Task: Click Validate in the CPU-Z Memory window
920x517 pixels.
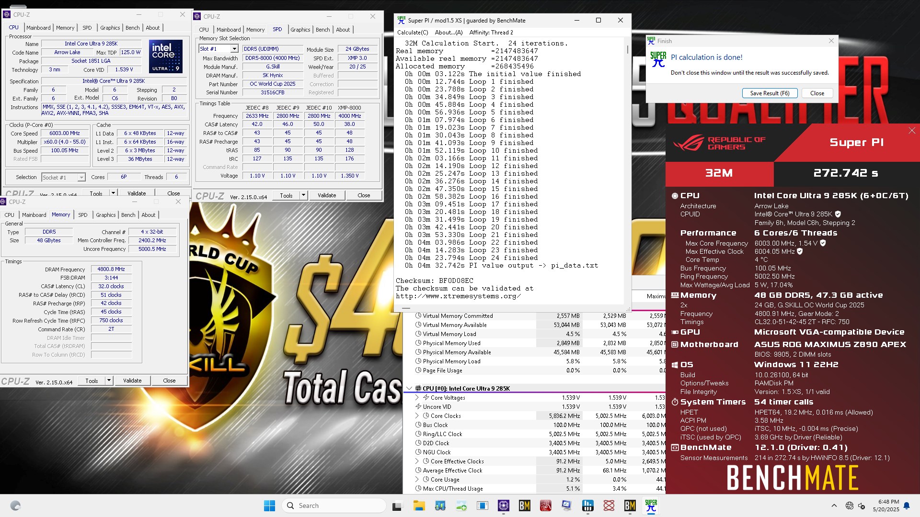Action: tap(132, 381)
